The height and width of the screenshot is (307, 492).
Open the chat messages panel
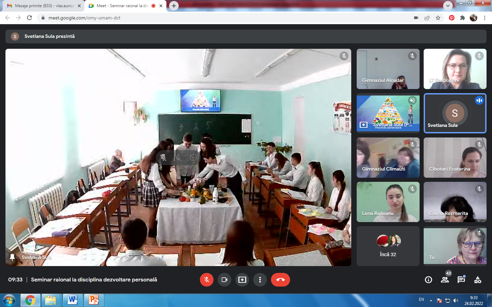(461, 280)
